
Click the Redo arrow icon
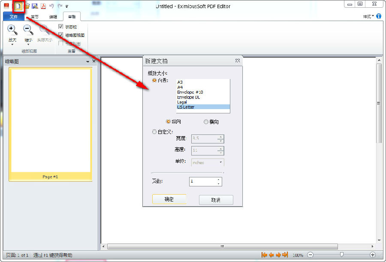coord(60,6)
